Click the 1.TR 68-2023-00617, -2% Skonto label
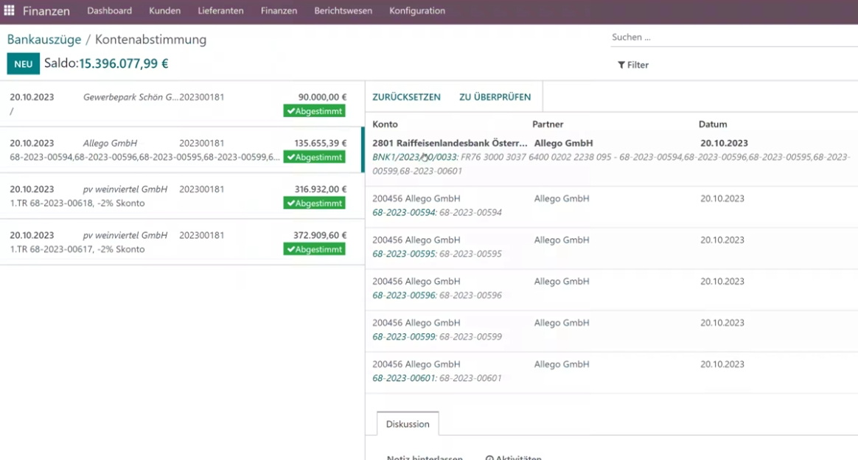Image resolution: width=858 pixels, height=460 pixels. pos(77,249)
